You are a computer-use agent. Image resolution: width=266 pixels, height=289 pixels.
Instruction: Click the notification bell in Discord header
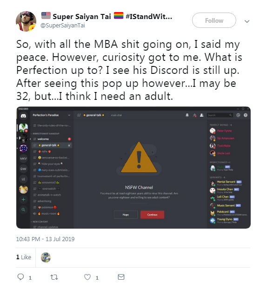click(187, 115)
